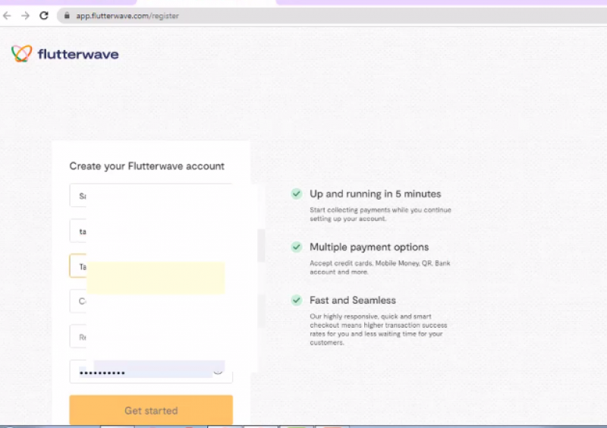Click checkmark icon beside 'Multiple payment options'
607x428 pixels.
click(x=297, y=247)
